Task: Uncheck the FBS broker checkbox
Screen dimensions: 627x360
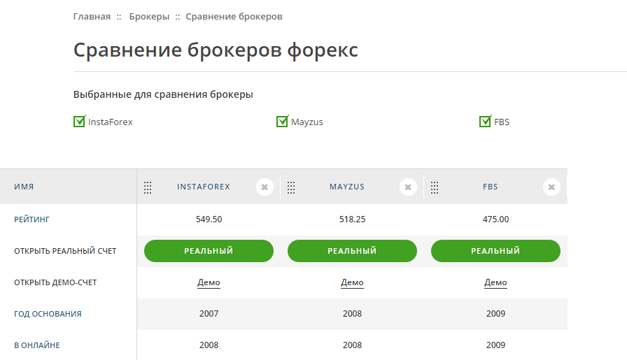Action: pos(485,121)
